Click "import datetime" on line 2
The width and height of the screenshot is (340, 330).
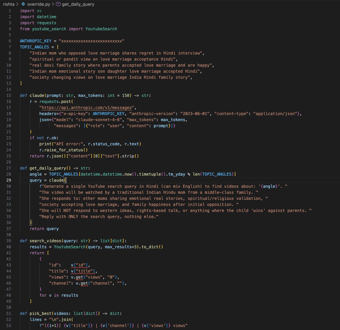click(38, 17)
